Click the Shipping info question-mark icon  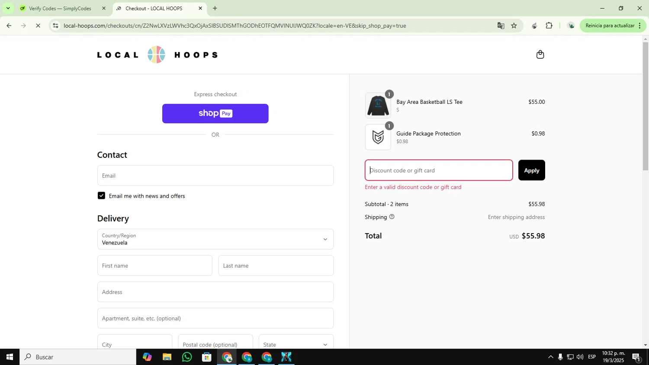[392, 217]
